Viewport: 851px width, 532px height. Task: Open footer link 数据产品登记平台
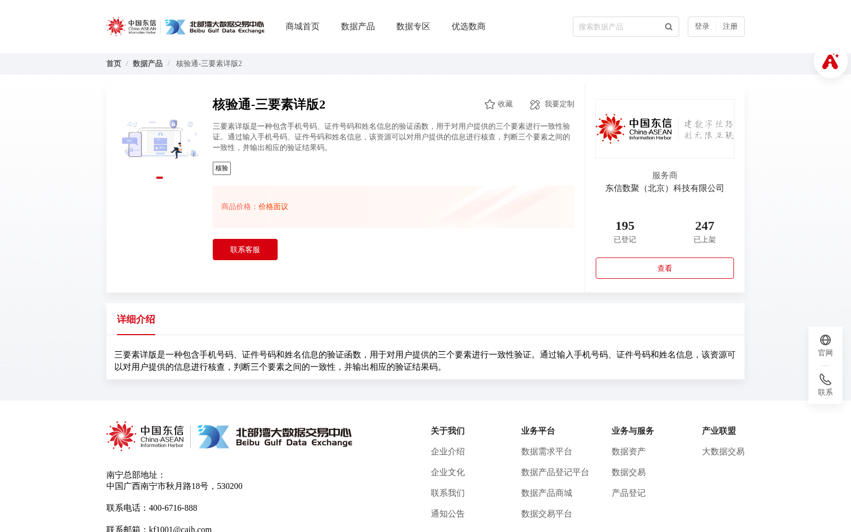point(555,472)
